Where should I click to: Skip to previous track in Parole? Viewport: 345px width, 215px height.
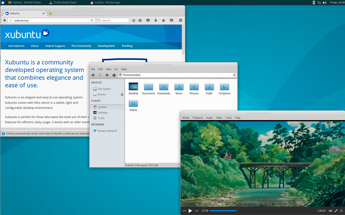coord(184,211)
